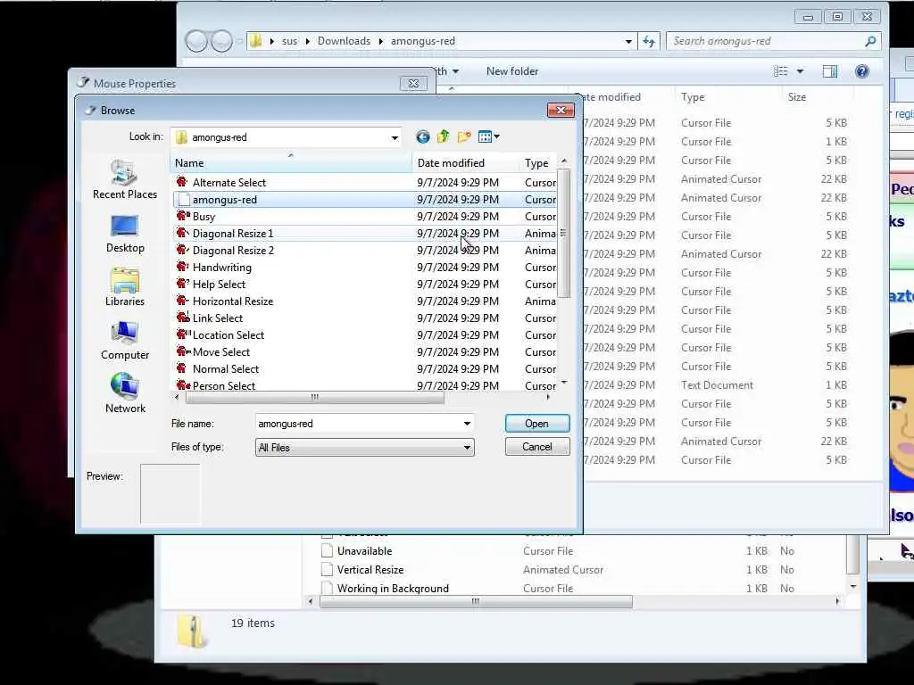Sort by Type column in Browse dialog

coord(537,163)
